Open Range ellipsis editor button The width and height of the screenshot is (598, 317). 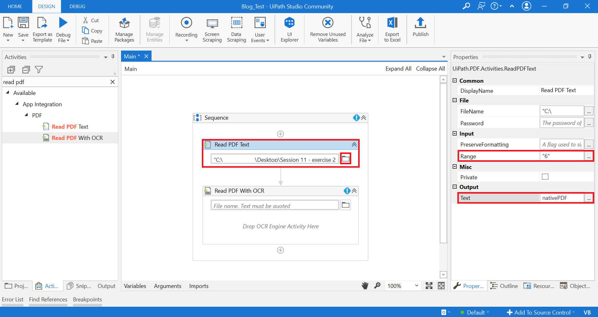pyautogui.click(x=589, y=156)
